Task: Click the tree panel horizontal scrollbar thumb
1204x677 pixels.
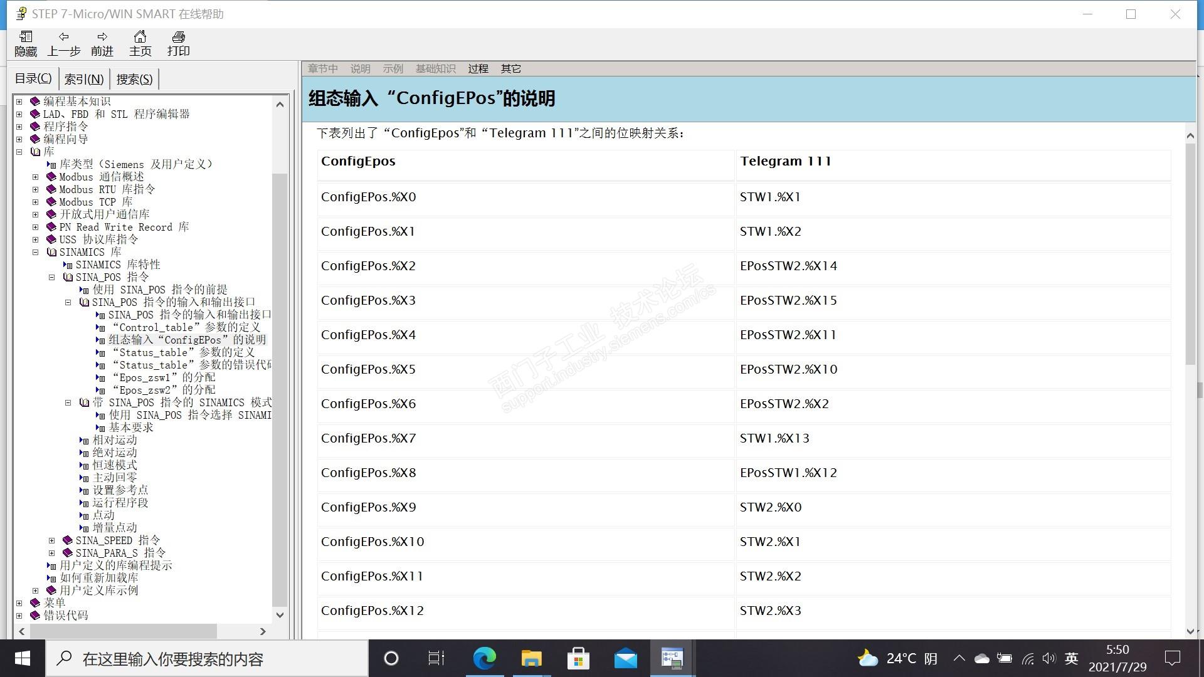Action: point(123,631)
